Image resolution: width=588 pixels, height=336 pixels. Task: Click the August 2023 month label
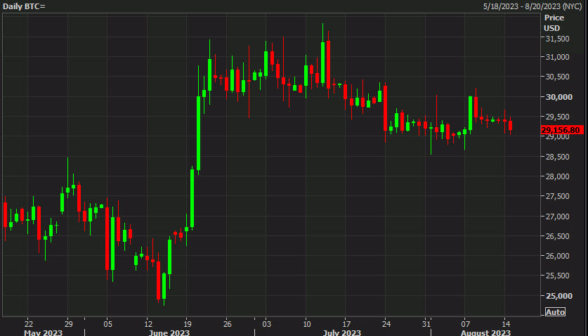click(x=485, y=332)
